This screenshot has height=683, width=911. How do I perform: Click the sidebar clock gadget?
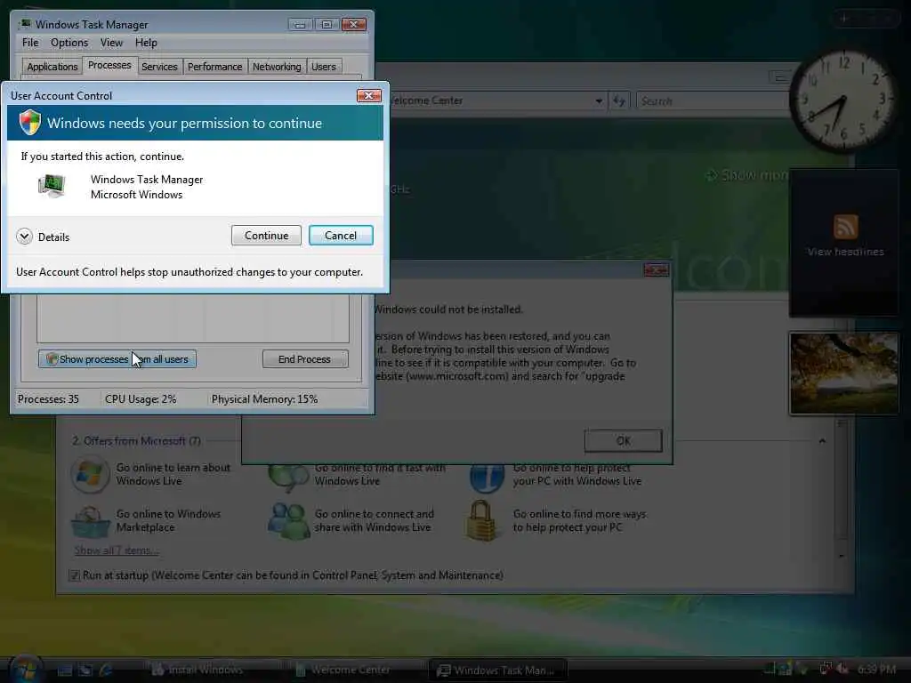pos(844,101)
